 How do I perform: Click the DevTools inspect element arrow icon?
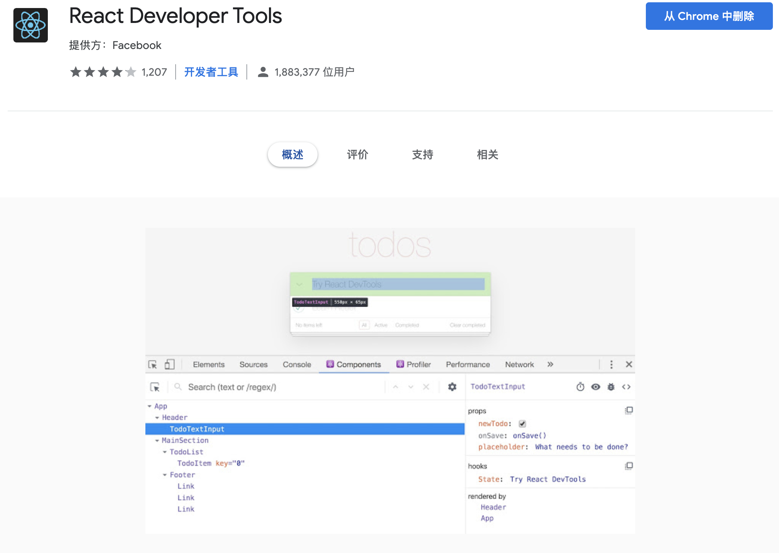[153, 364]
